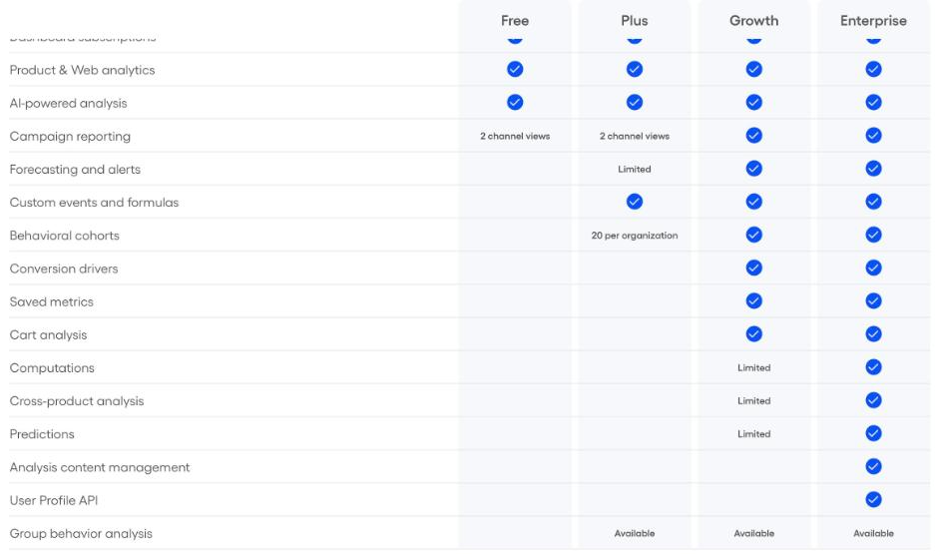Click Growth 'Limited' for Computations
Screen dimensions: 943x554
(x=754, y=367)
